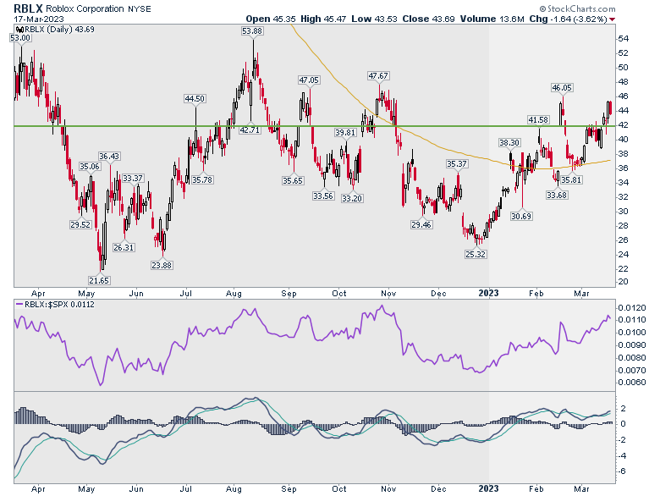660x496 pixels.
Task: Click the StockCharts.com copyright text
Action: pos(577,8)
